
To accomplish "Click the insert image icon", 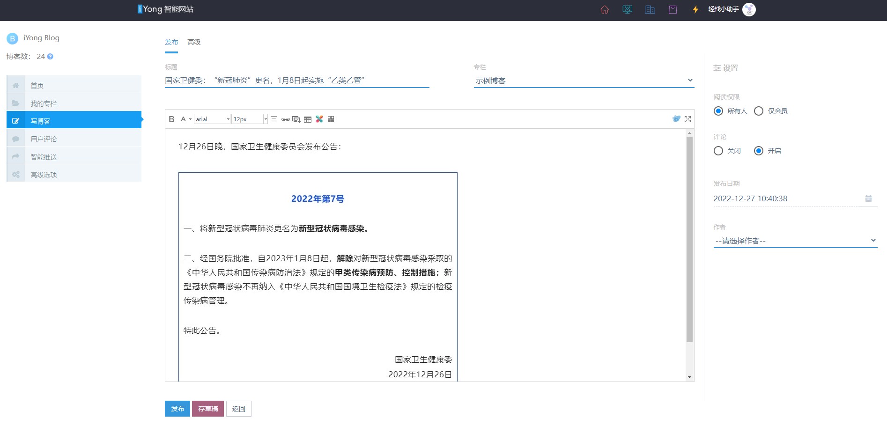I will tap(296, 119).
